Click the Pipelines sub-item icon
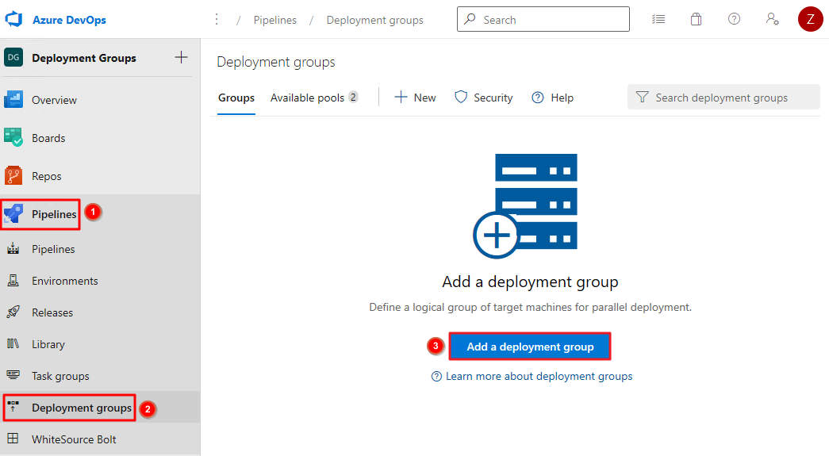 [13, 248]
